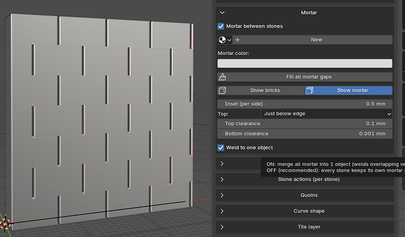Uncheck Mortar between stones checkbox
Viewport: 405px width, 237px height.
click(221, 26)
